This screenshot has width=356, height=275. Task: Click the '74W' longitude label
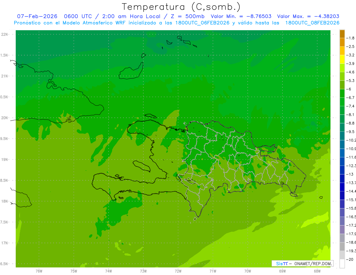[109, 271]
